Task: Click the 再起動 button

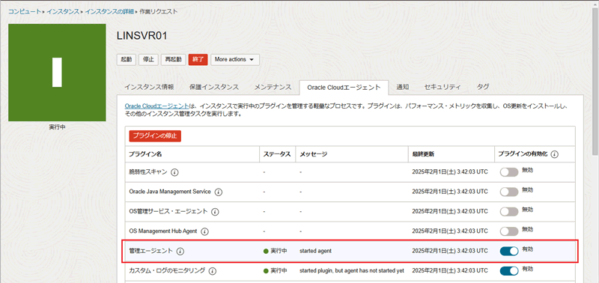Action: point(173,60)
